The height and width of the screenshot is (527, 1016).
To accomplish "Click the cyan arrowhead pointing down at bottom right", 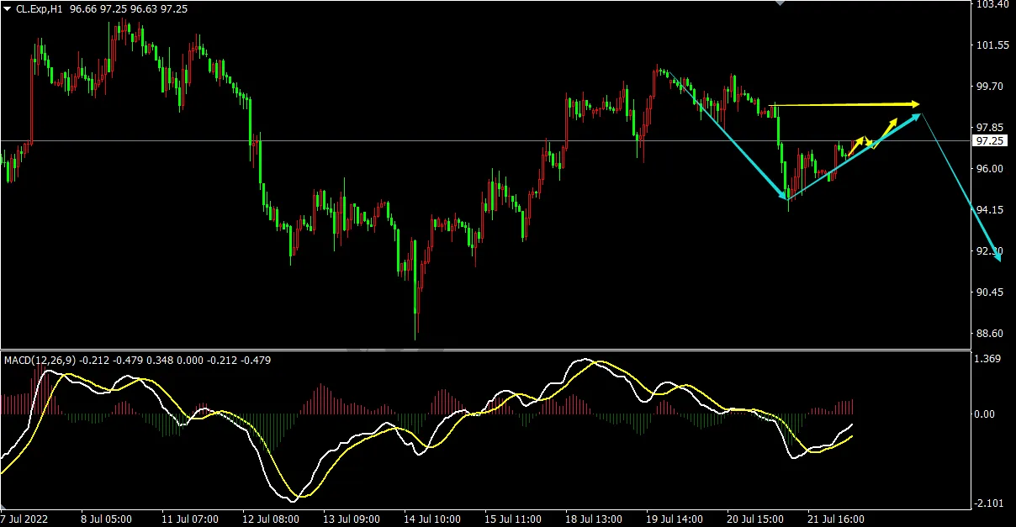I will [997, 256].
